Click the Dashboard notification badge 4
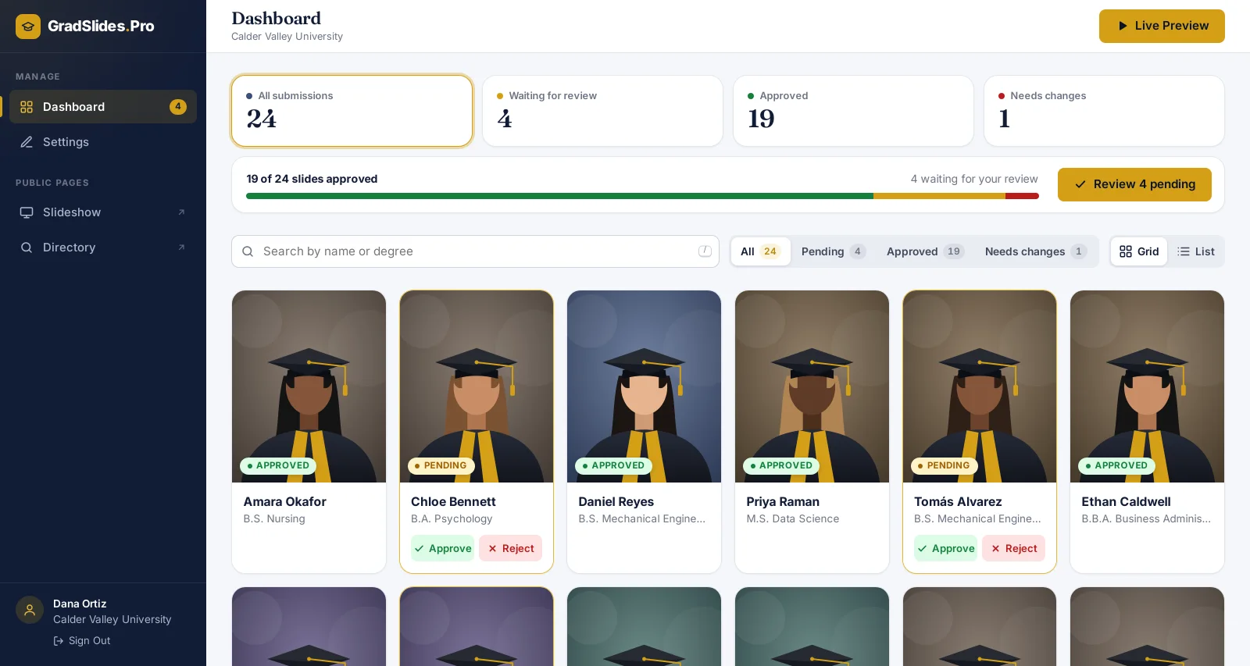This screenshot has width=1250, height=666. 178,107
